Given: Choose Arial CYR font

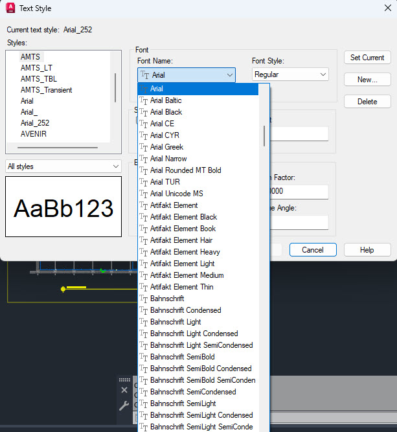Looking at the screenshot, I should pos(198,135).
